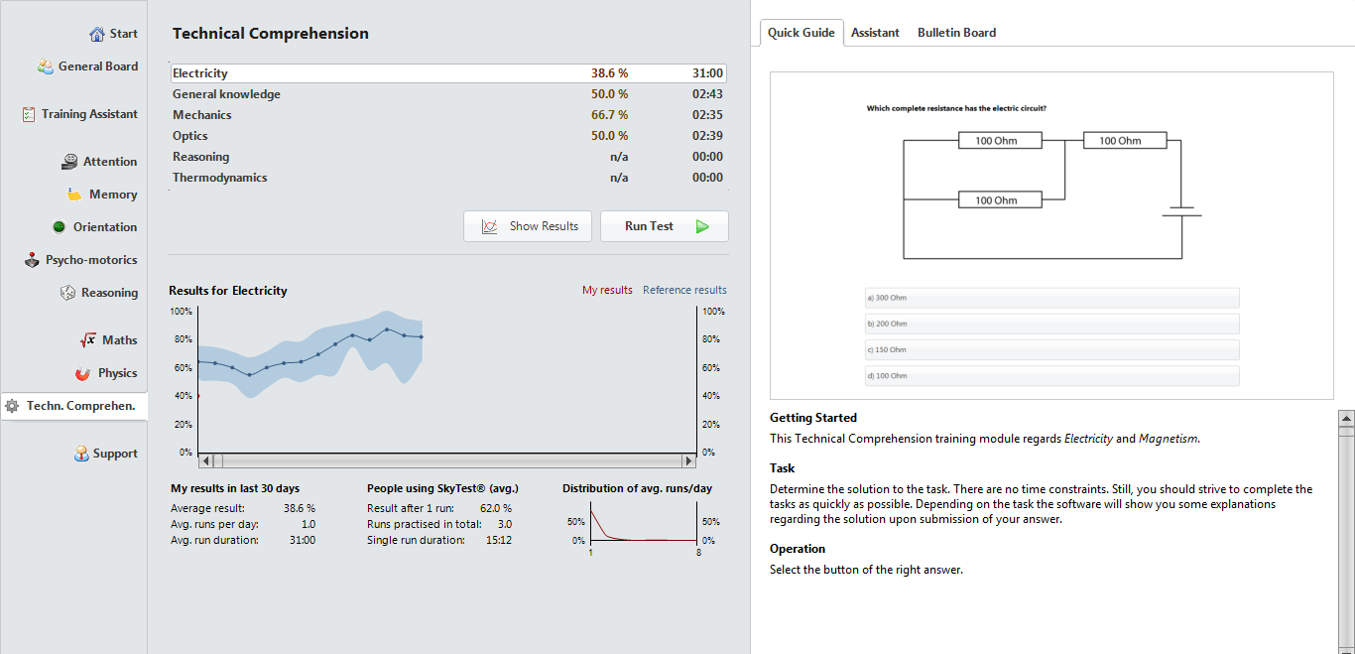Open the Maths square-root icon
Screen dimensions: 1355x654
pyautogui.click(x=88, y=340)
